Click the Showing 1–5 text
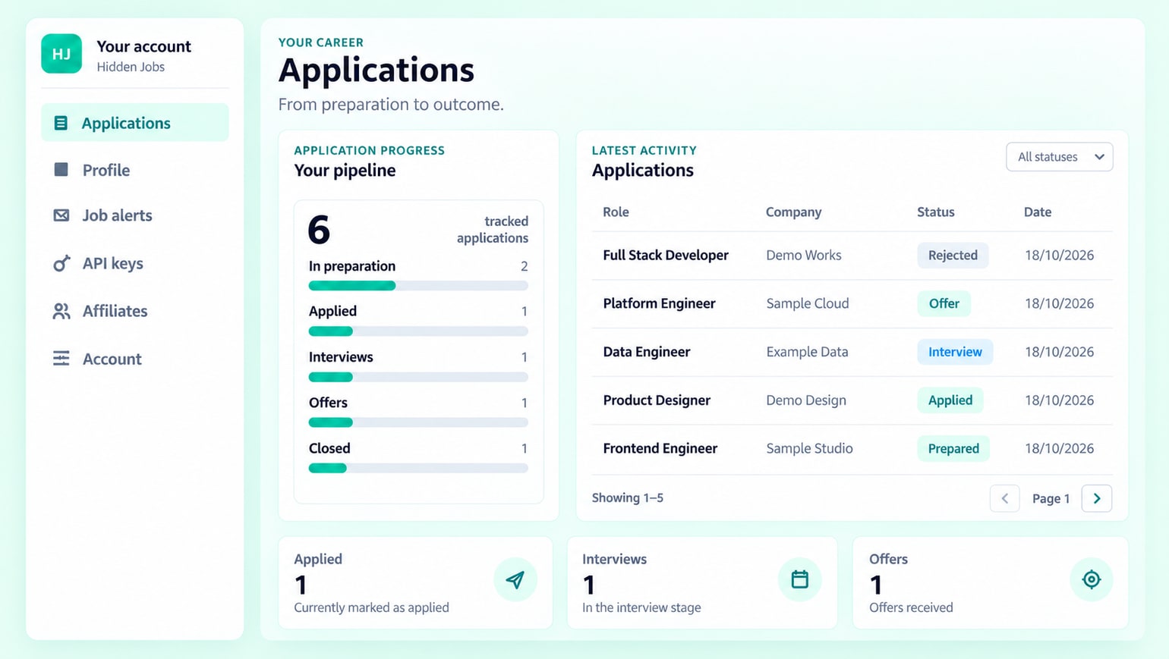This screenshot has height=659, width=1169. (x=628, y=498)
